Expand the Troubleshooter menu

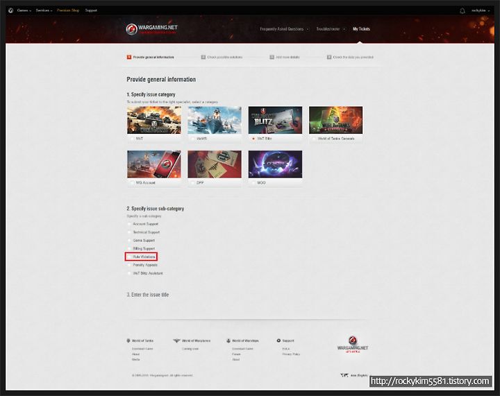[x=331, y=29]
